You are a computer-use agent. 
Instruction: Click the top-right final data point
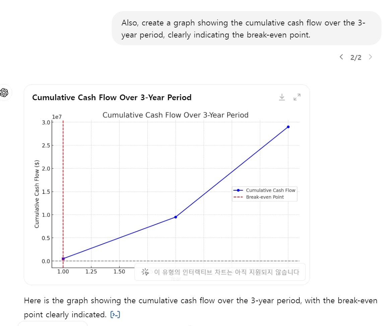click(x=288, y=127)
